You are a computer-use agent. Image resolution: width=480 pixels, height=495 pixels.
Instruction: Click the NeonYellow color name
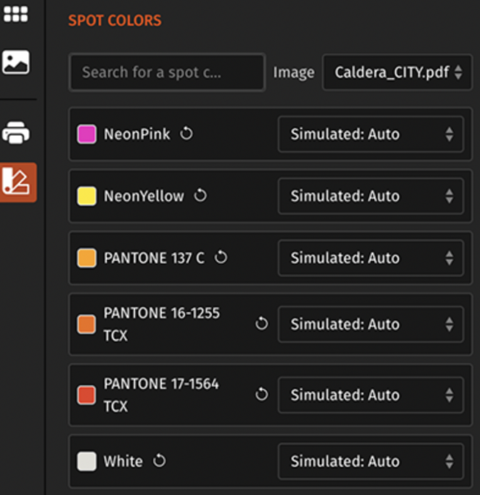tap(144, 196)
